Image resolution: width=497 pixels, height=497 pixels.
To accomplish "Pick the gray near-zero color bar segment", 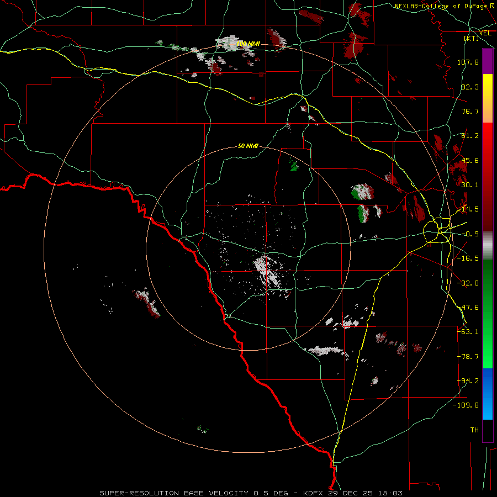I will coord(488,246).
